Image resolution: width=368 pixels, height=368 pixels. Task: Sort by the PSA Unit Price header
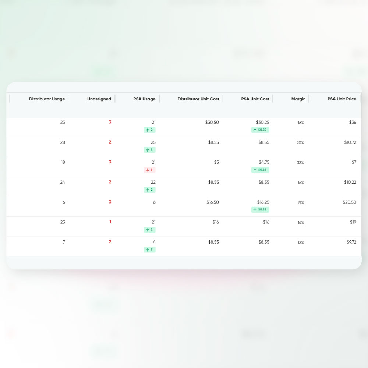pos(342,99)
